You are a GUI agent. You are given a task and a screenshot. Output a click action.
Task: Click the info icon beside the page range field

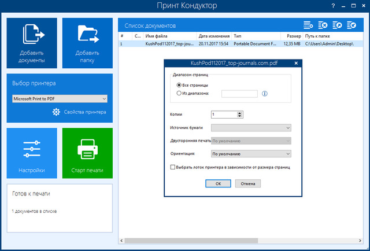265,93
